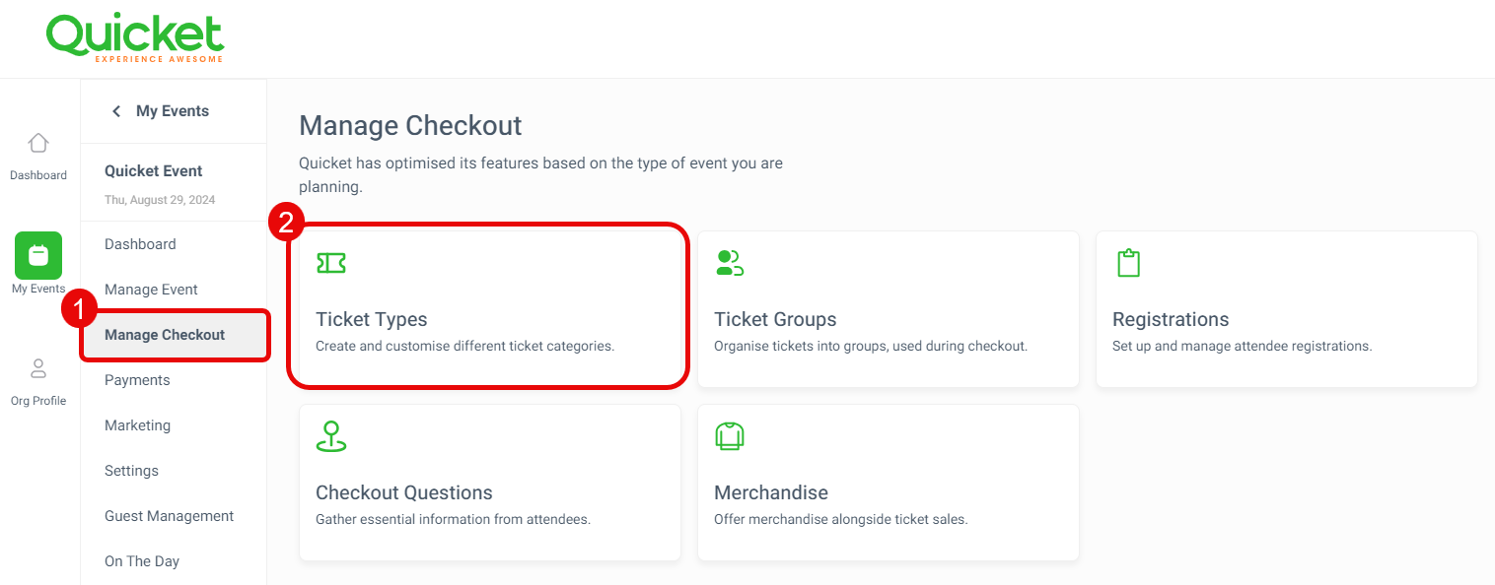Open the Org Profile person icon
Viewport: 1495px width, 585px height.
(x=38, y=368)
